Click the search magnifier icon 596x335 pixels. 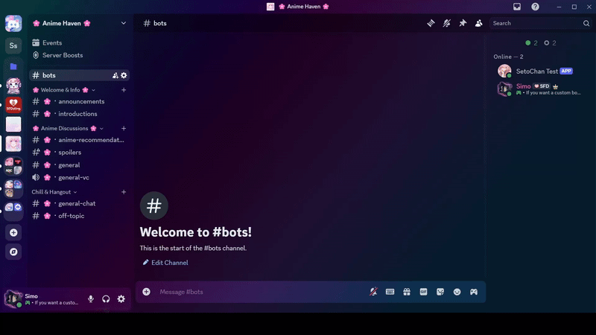(586, 23)
